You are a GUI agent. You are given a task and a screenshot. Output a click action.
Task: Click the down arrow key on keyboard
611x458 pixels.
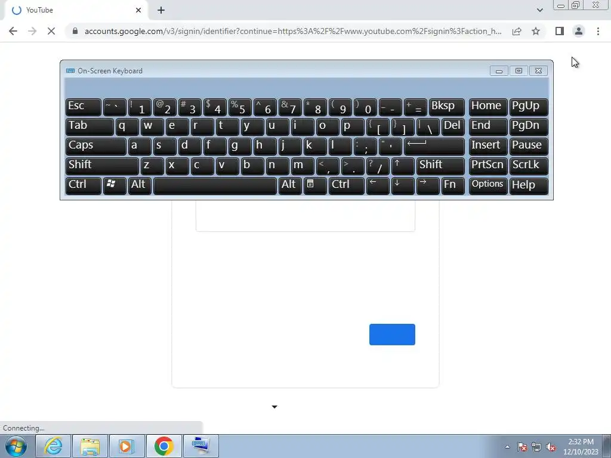403,185
